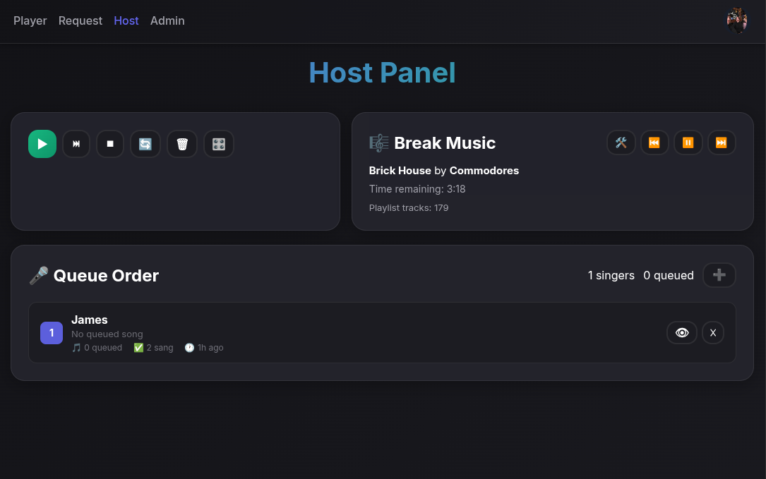
Task: Click the Host Panel title
Action: [x=383, y=73]
